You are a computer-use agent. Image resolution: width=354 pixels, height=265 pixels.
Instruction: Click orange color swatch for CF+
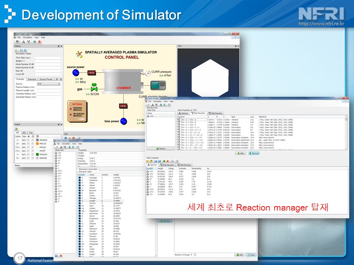[x=38, y=144]
